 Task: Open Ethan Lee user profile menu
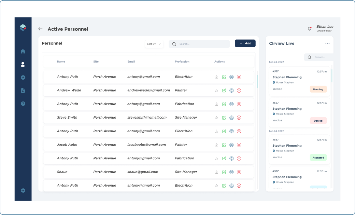click(x=324, y=28)
